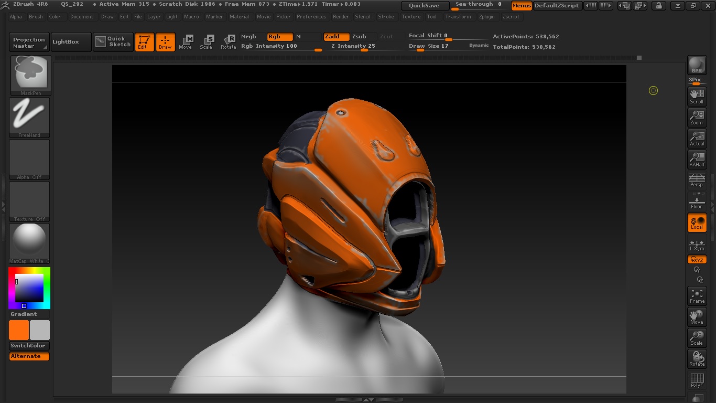Load DefaultZScript
Image resolution: width=716 pixels, height=403 pixels.
pos(557,6)
